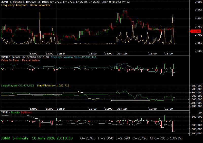Click the 'JSMR 5-minute' status bar text
The width and height of the screenshot is (203, 143).
click(x=15, y=138)
